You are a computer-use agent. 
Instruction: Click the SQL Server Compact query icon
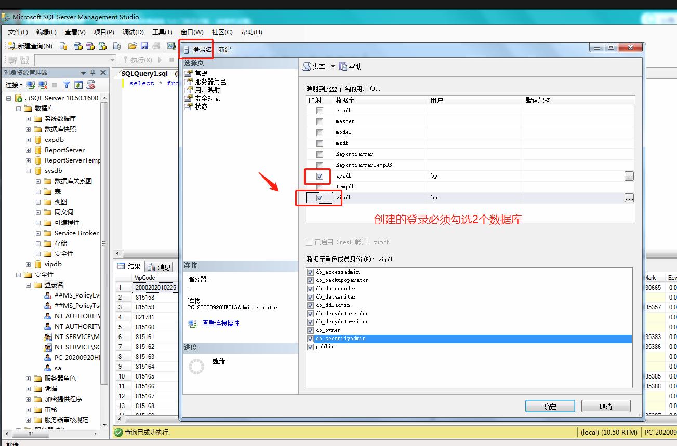(117, 46)
